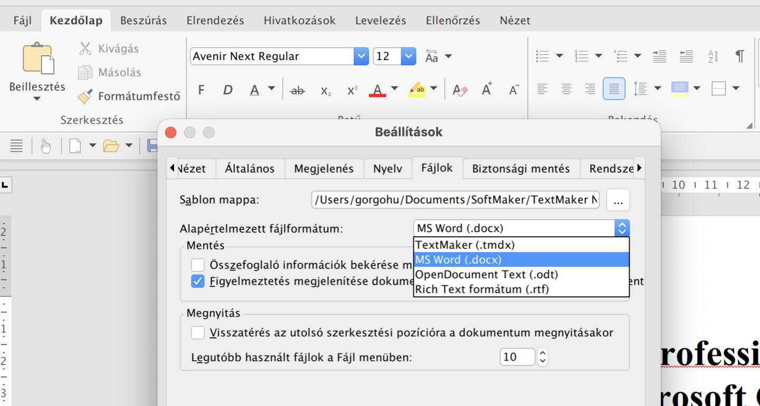Apply yellow text highlight color
Viewport: 760px width, 406px height.
417,90
